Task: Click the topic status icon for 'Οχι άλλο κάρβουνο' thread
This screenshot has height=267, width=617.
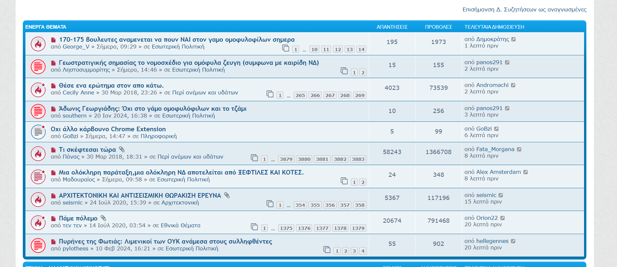Action: tap(38, 132)
